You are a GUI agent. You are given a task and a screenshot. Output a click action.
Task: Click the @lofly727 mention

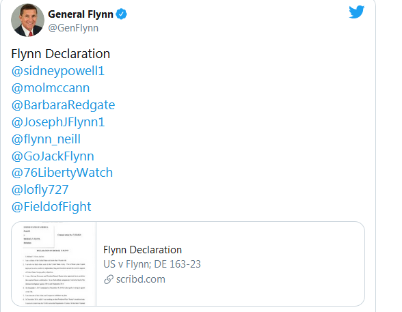[x=40, y=190]
